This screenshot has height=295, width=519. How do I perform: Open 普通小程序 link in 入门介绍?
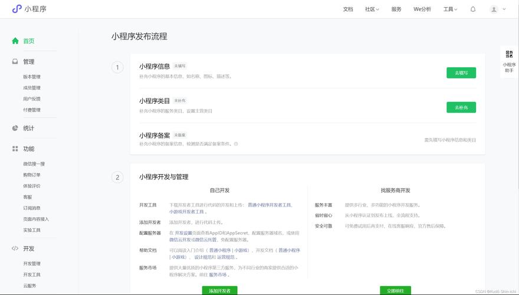point(220,250)
